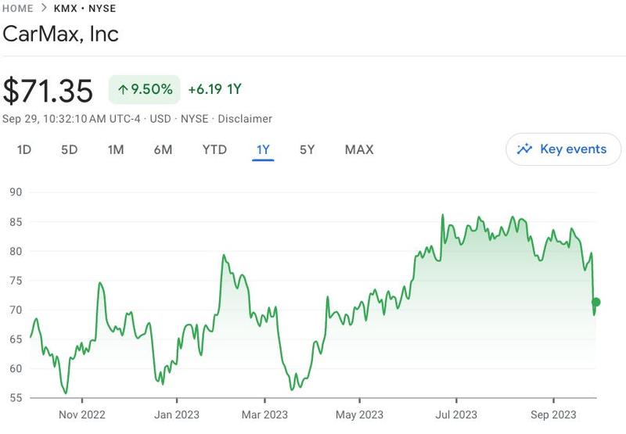Click the Jan 2023 axis label
Image resolution: width=626 pixels, height=434 pixels.
click(177, 415)
